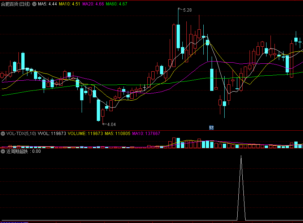303x223 pixels.
Task: Click the MA5: 4.44 price average label
Action: tap(47, 4)
